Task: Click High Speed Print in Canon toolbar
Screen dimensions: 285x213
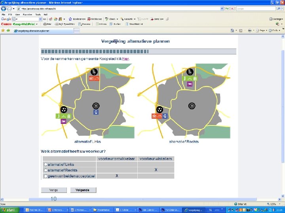Action: point(65,24)
